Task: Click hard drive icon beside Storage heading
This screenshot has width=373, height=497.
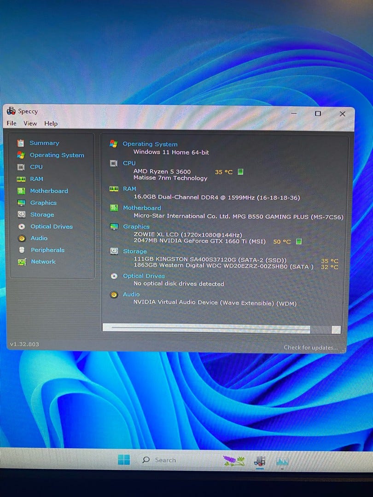Action: coord(114,251)
